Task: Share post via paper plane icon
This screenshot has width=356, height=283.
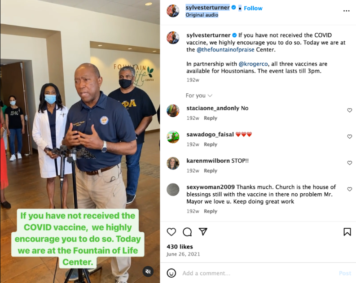Action: tap(203, 231)
